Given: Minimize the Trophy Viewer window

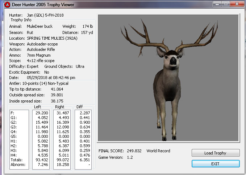Looking at the screenshot, I should pyautogui.click(x=217, y=4).
